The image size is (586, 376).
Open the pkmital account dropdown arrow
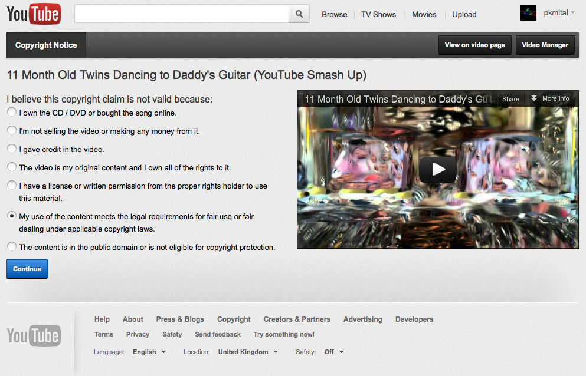(573, 13)
